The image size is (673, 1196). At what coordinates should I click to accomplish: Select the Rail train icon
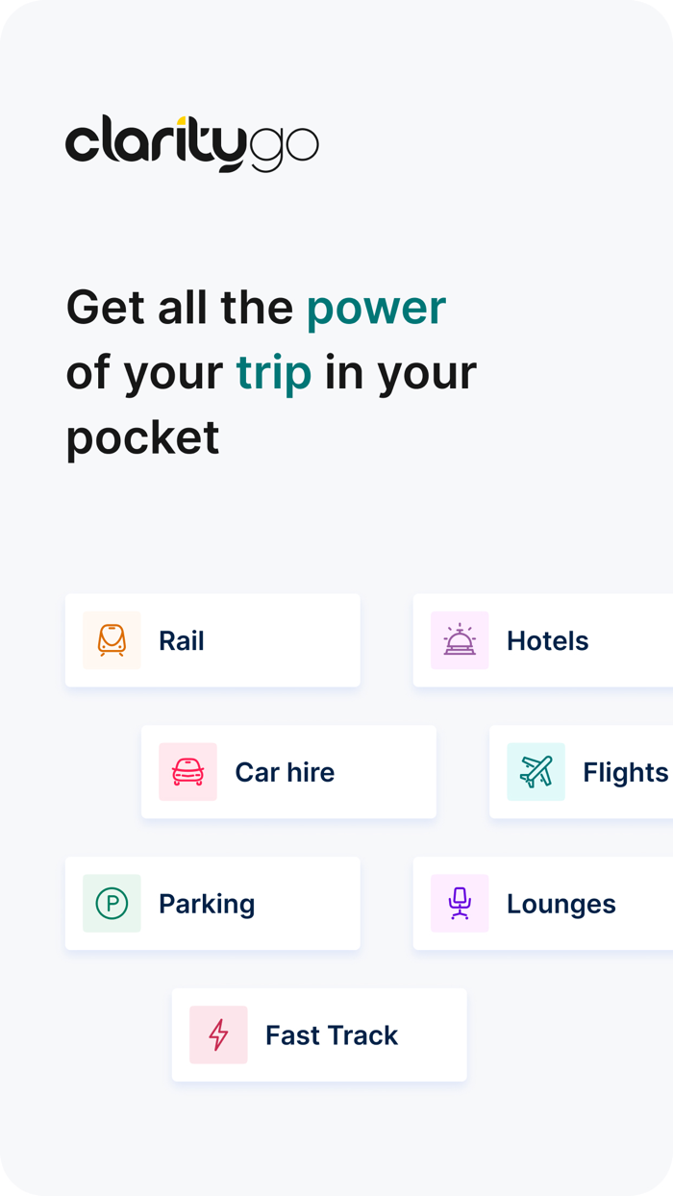coord(112,640)
